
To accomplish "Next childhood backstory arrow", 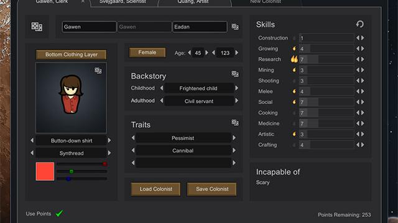I will [x=236, y=88].
